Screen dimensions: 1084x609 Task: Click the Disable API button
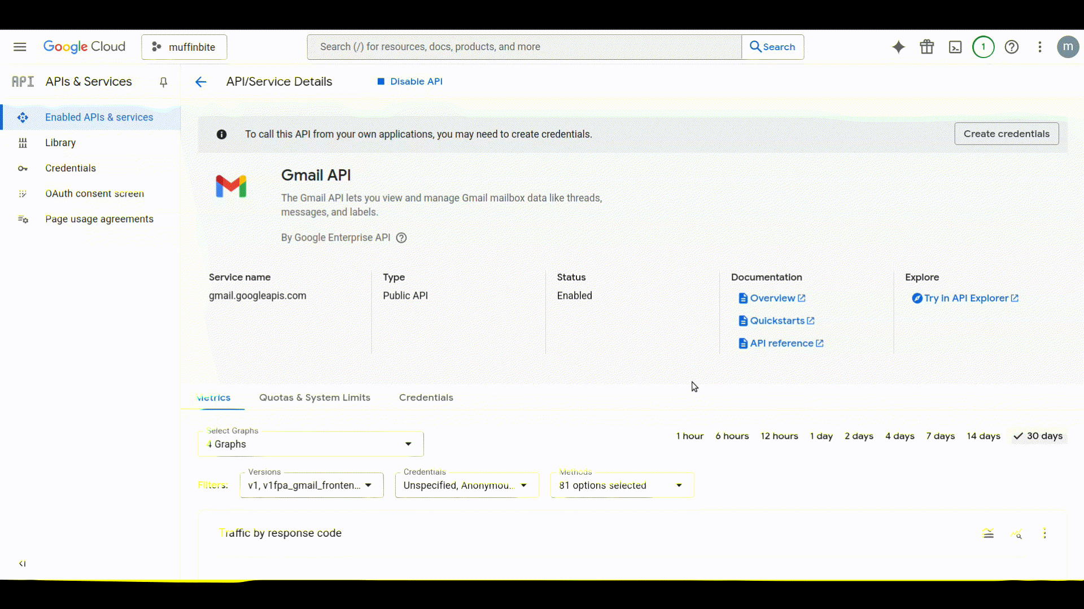[410, 82]
